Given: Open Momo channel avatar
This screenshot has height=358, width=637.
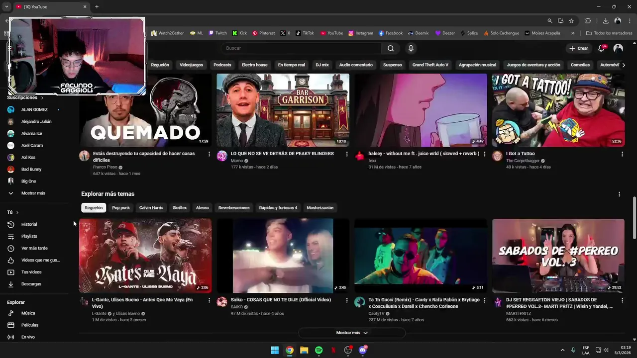Looking at the screenshot, I should pos(222,156).
